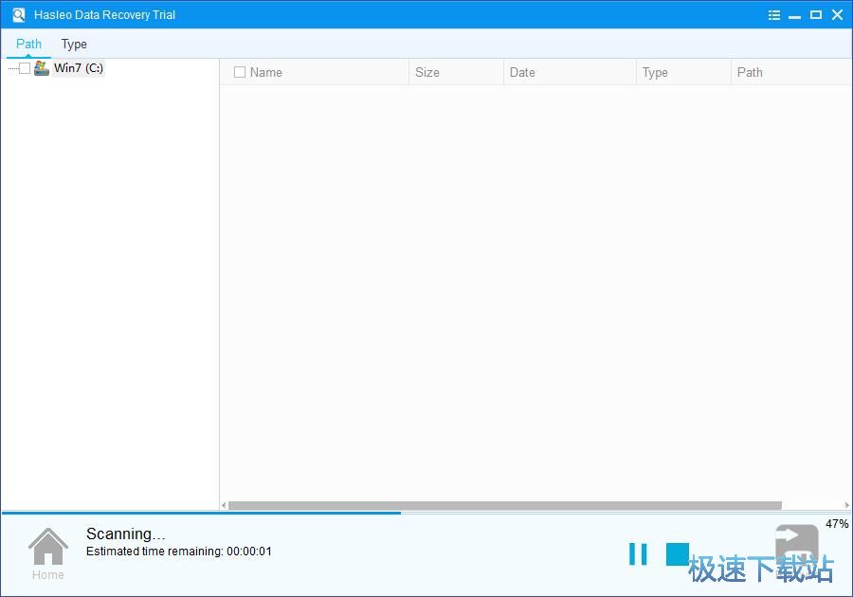This screenshot has height=597, width=853.
Task: Sort files by the Date column
Action: pos(522,72)
